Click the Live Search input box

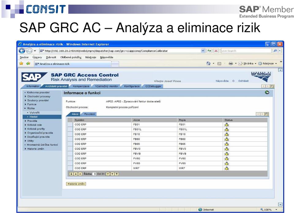(246, 51)
